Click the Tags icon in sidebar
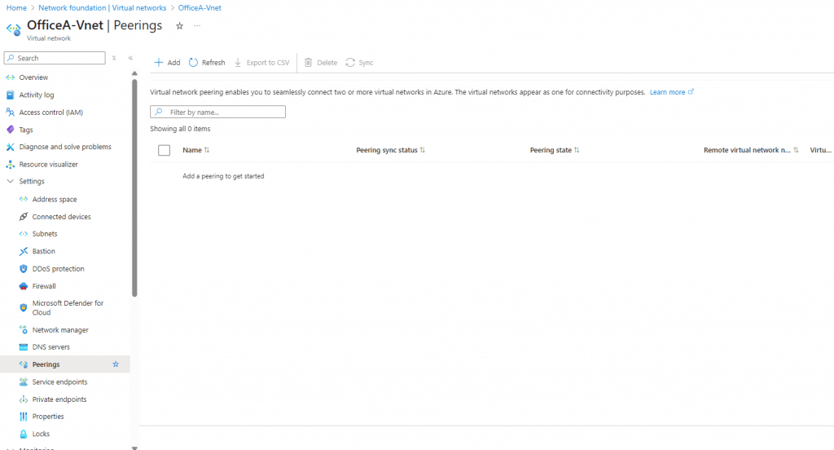 pos(11,130)
